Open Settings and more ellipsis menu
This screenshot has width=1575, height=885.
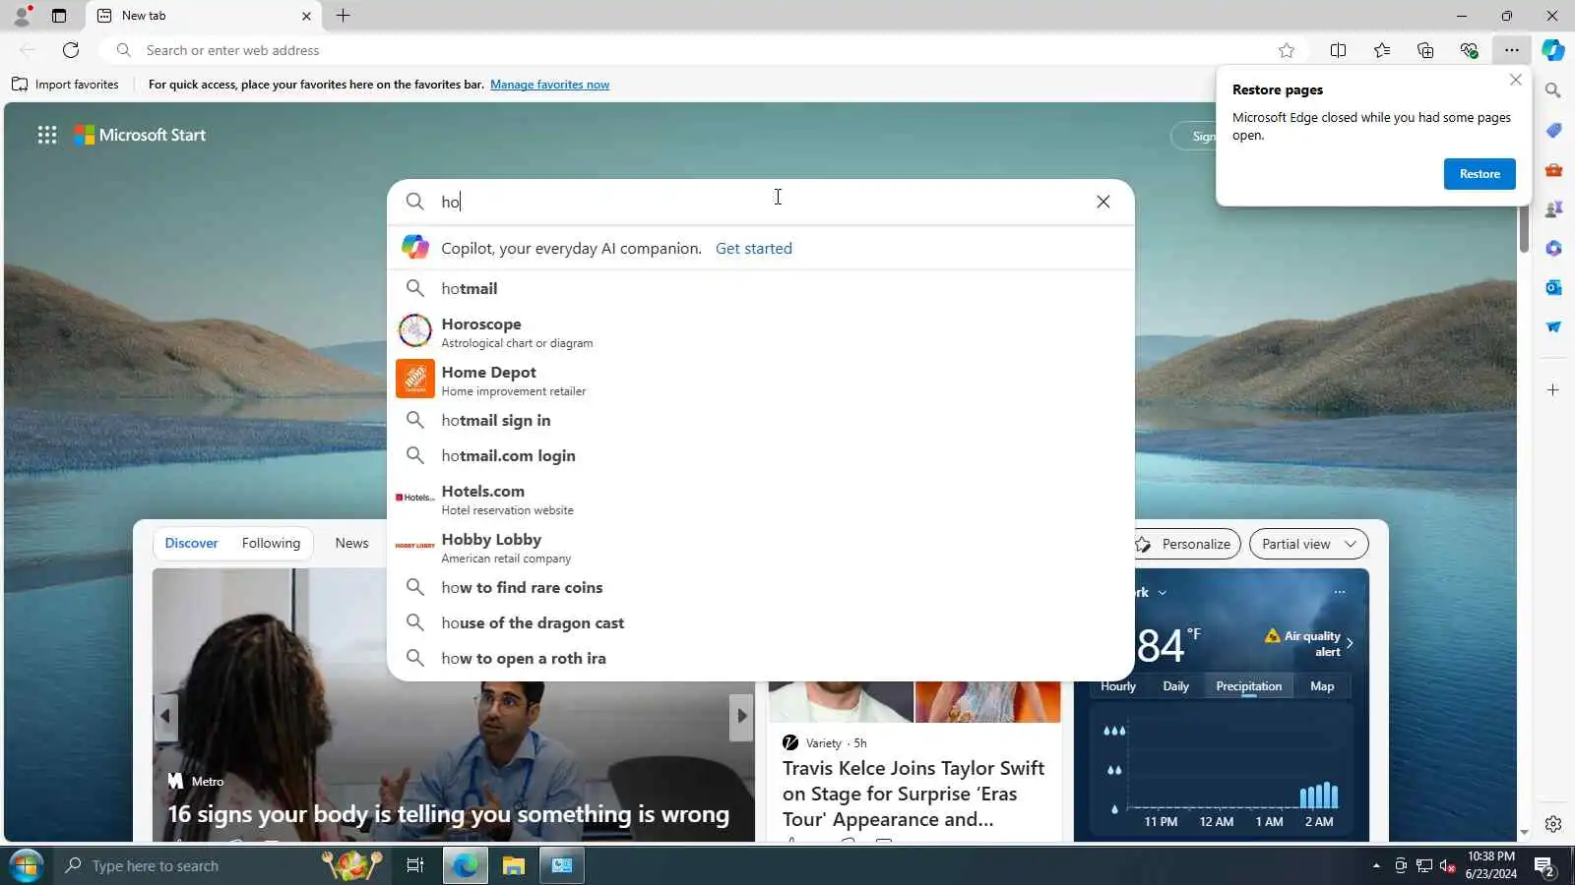click(x=1512, y=50)
